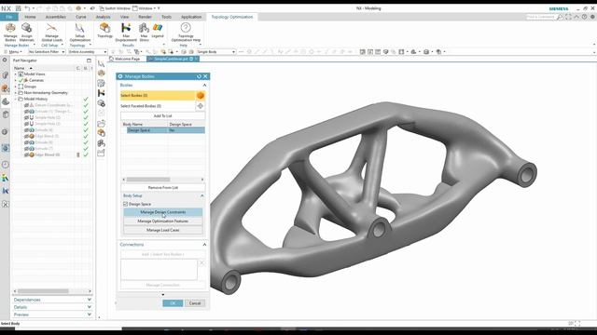This screenshot has height=335, width=597.
Task: Click the help question mark top right
Action: [585, 17]
